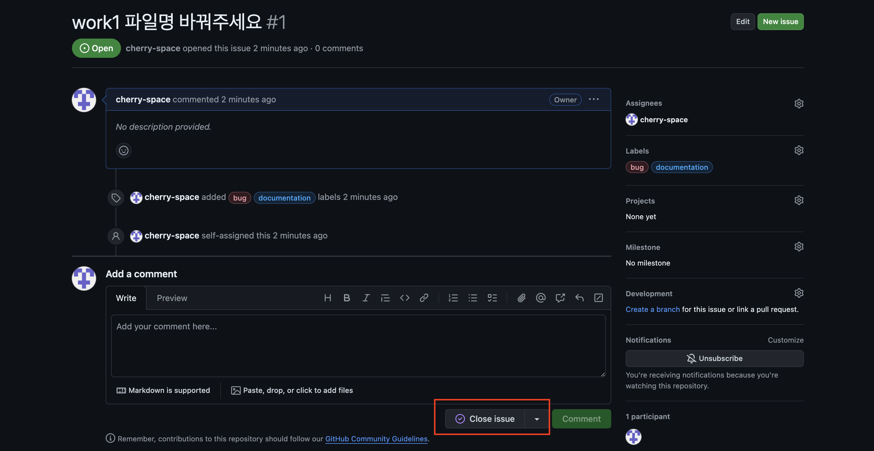Click into the comment text area
The image size is (874, 451).
(358, 345)
